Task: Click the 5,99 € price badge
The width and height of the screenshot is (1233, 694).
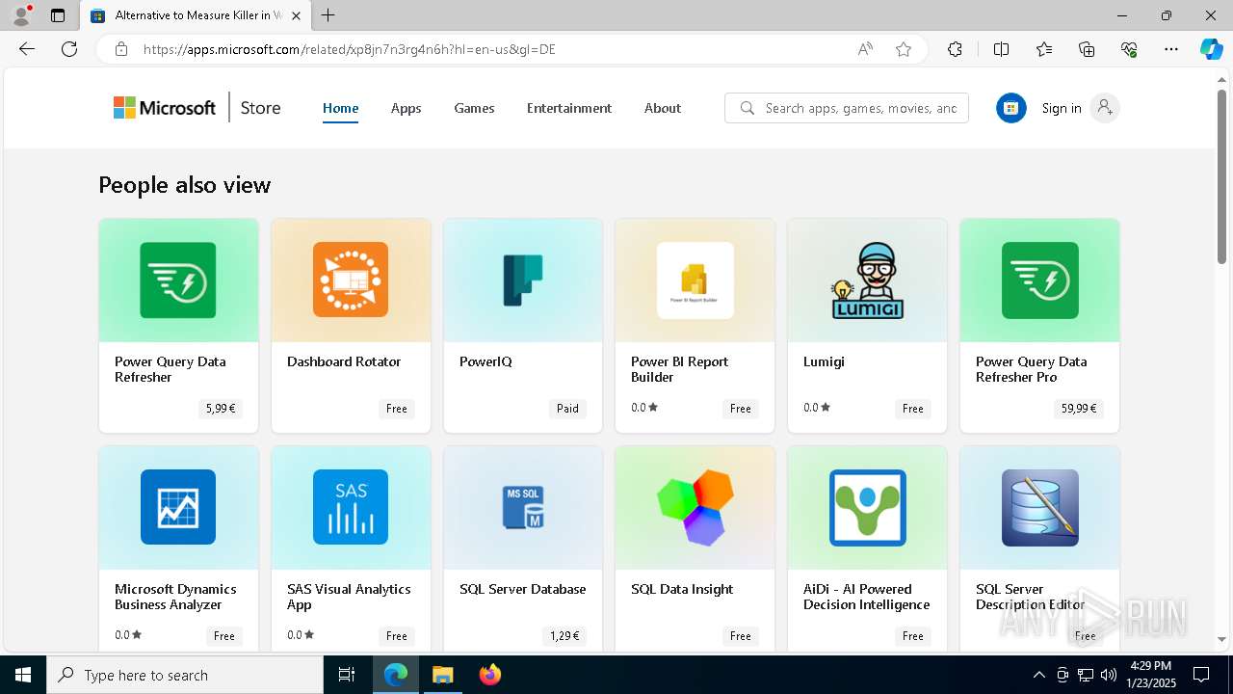Action: click(x=220, y=409)
